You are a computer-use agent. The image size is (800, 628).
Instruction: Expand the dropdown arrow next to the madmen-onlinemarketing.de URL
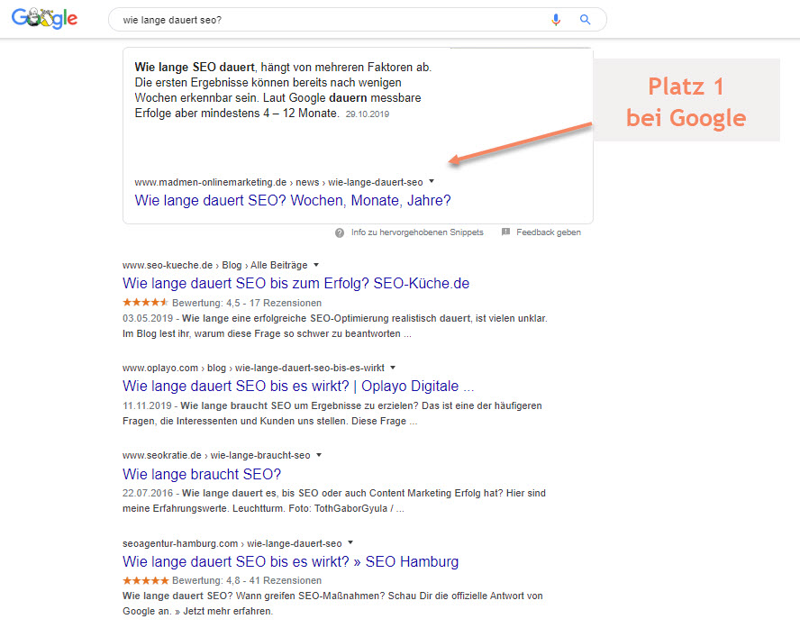pyautogui.click(x=432, y=181)
